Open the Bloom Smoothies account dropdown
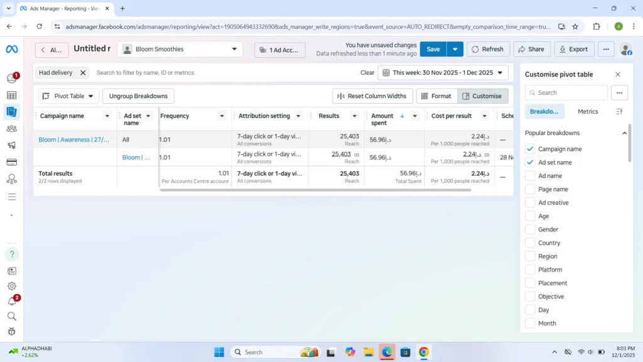The width and height of the screenshot is (643, 362). [x=179, y=48]
